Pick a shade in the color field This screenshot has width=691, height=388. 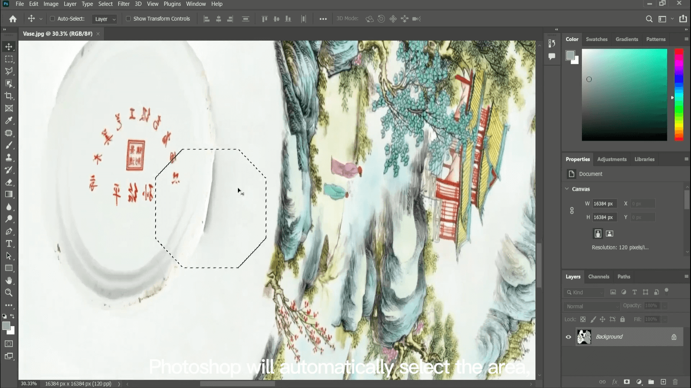point(624,95)
